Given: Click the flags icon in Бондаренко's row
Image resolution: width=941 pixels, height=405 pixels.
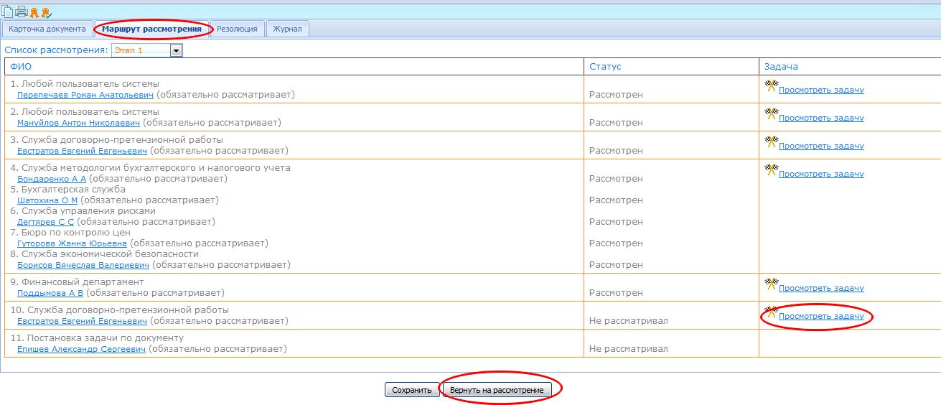Looking at the screenshot, I should pos(771,170).
